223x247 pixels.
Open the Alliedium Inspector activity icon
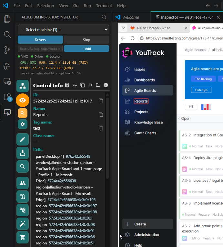click(7, 112)
